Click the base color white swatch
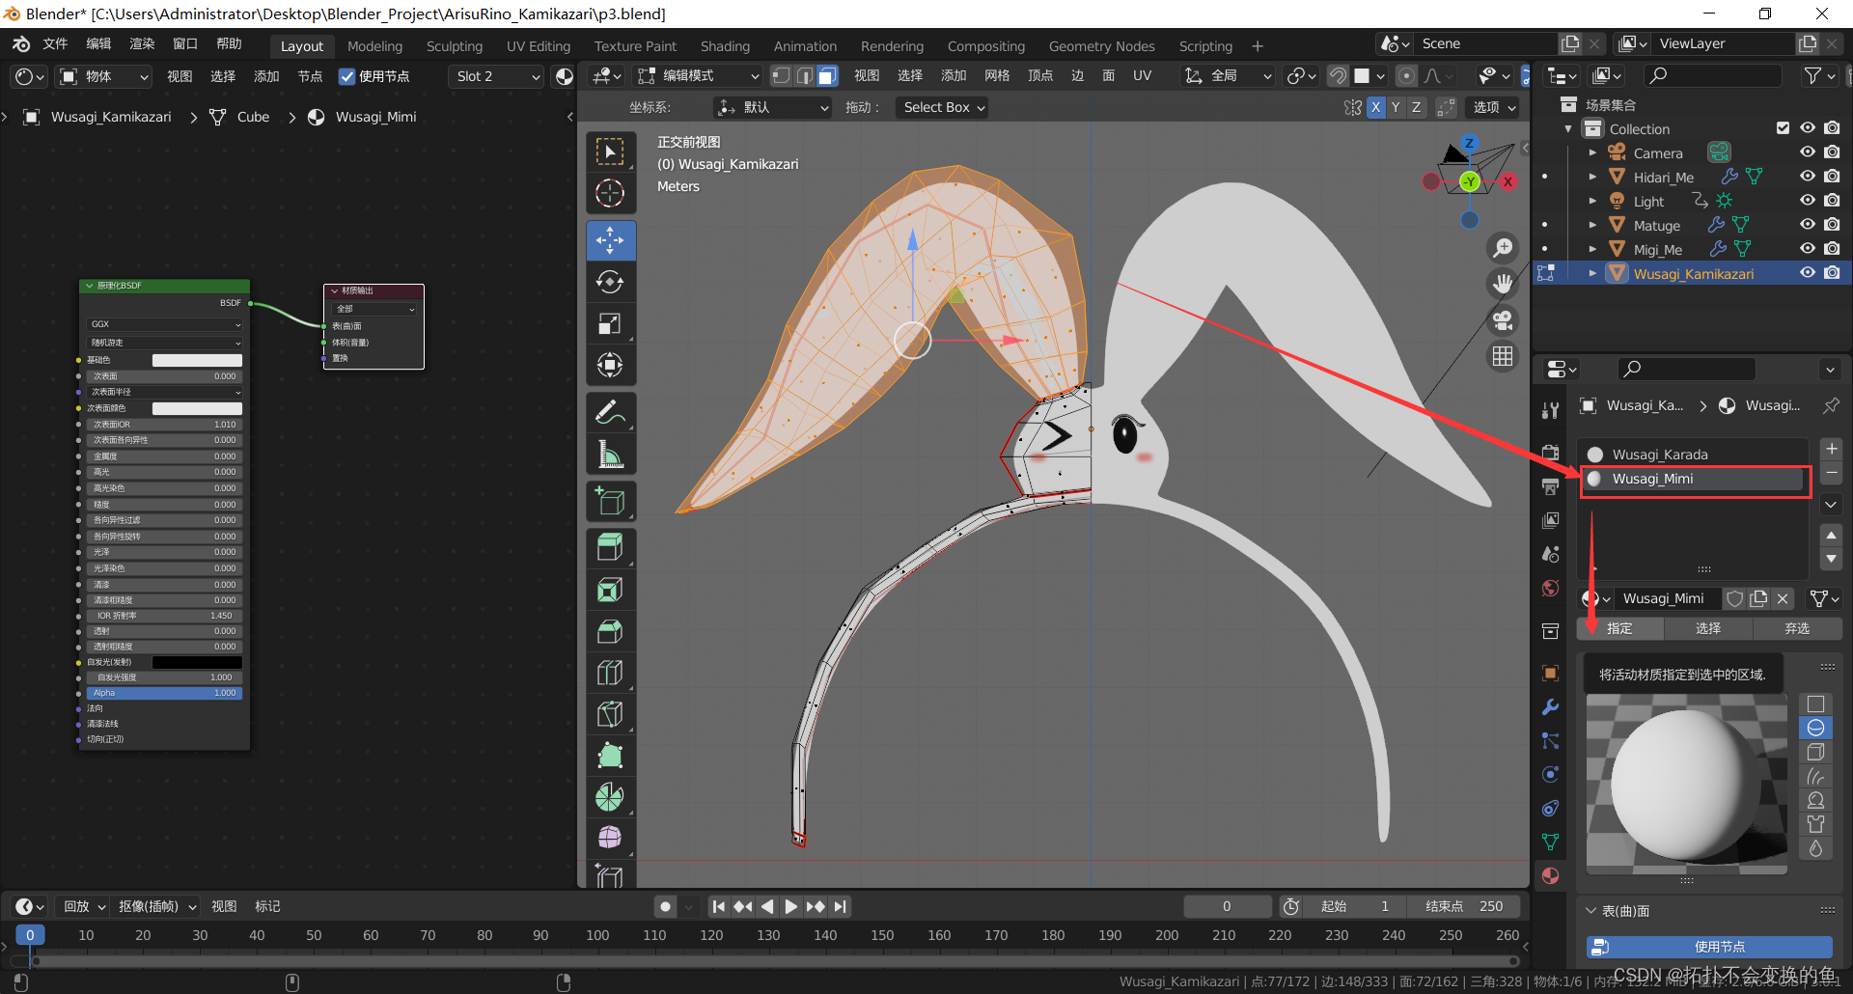The width and height of the screenshot is (1853, 994). click(197, 360)
